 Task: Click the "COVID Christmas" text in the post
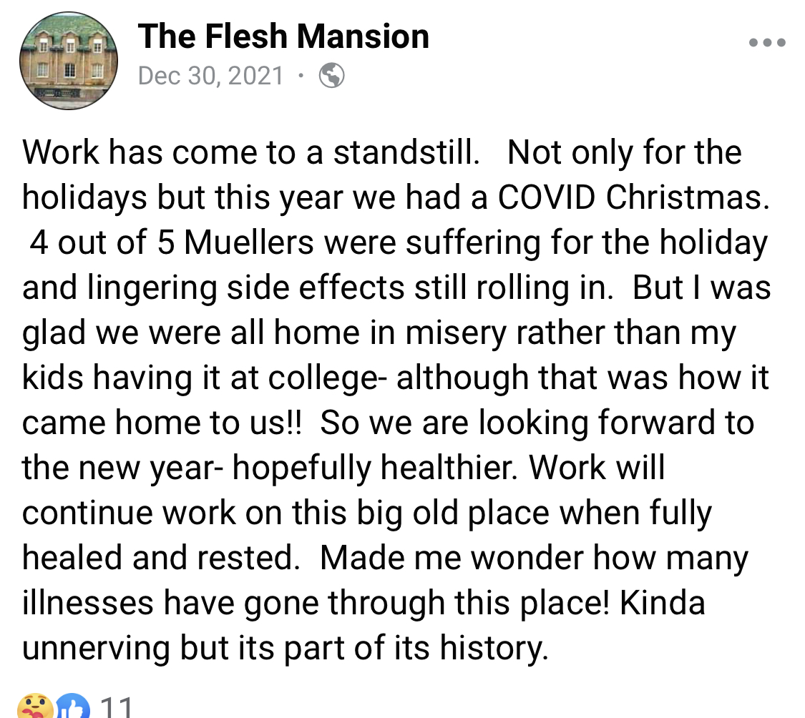coord(633,197)
